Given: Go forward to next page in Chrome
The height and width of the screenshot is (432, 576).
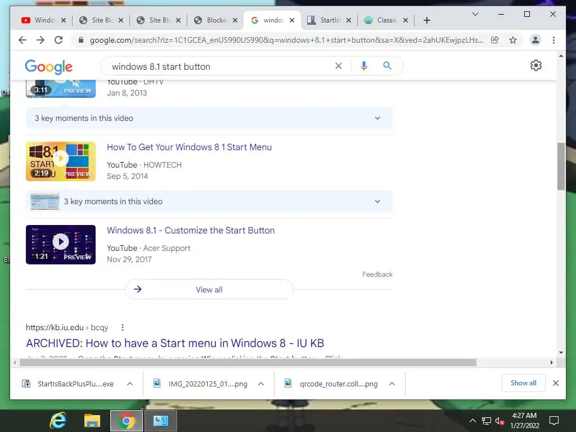Looking at the screenshot, I should (40, 40).
